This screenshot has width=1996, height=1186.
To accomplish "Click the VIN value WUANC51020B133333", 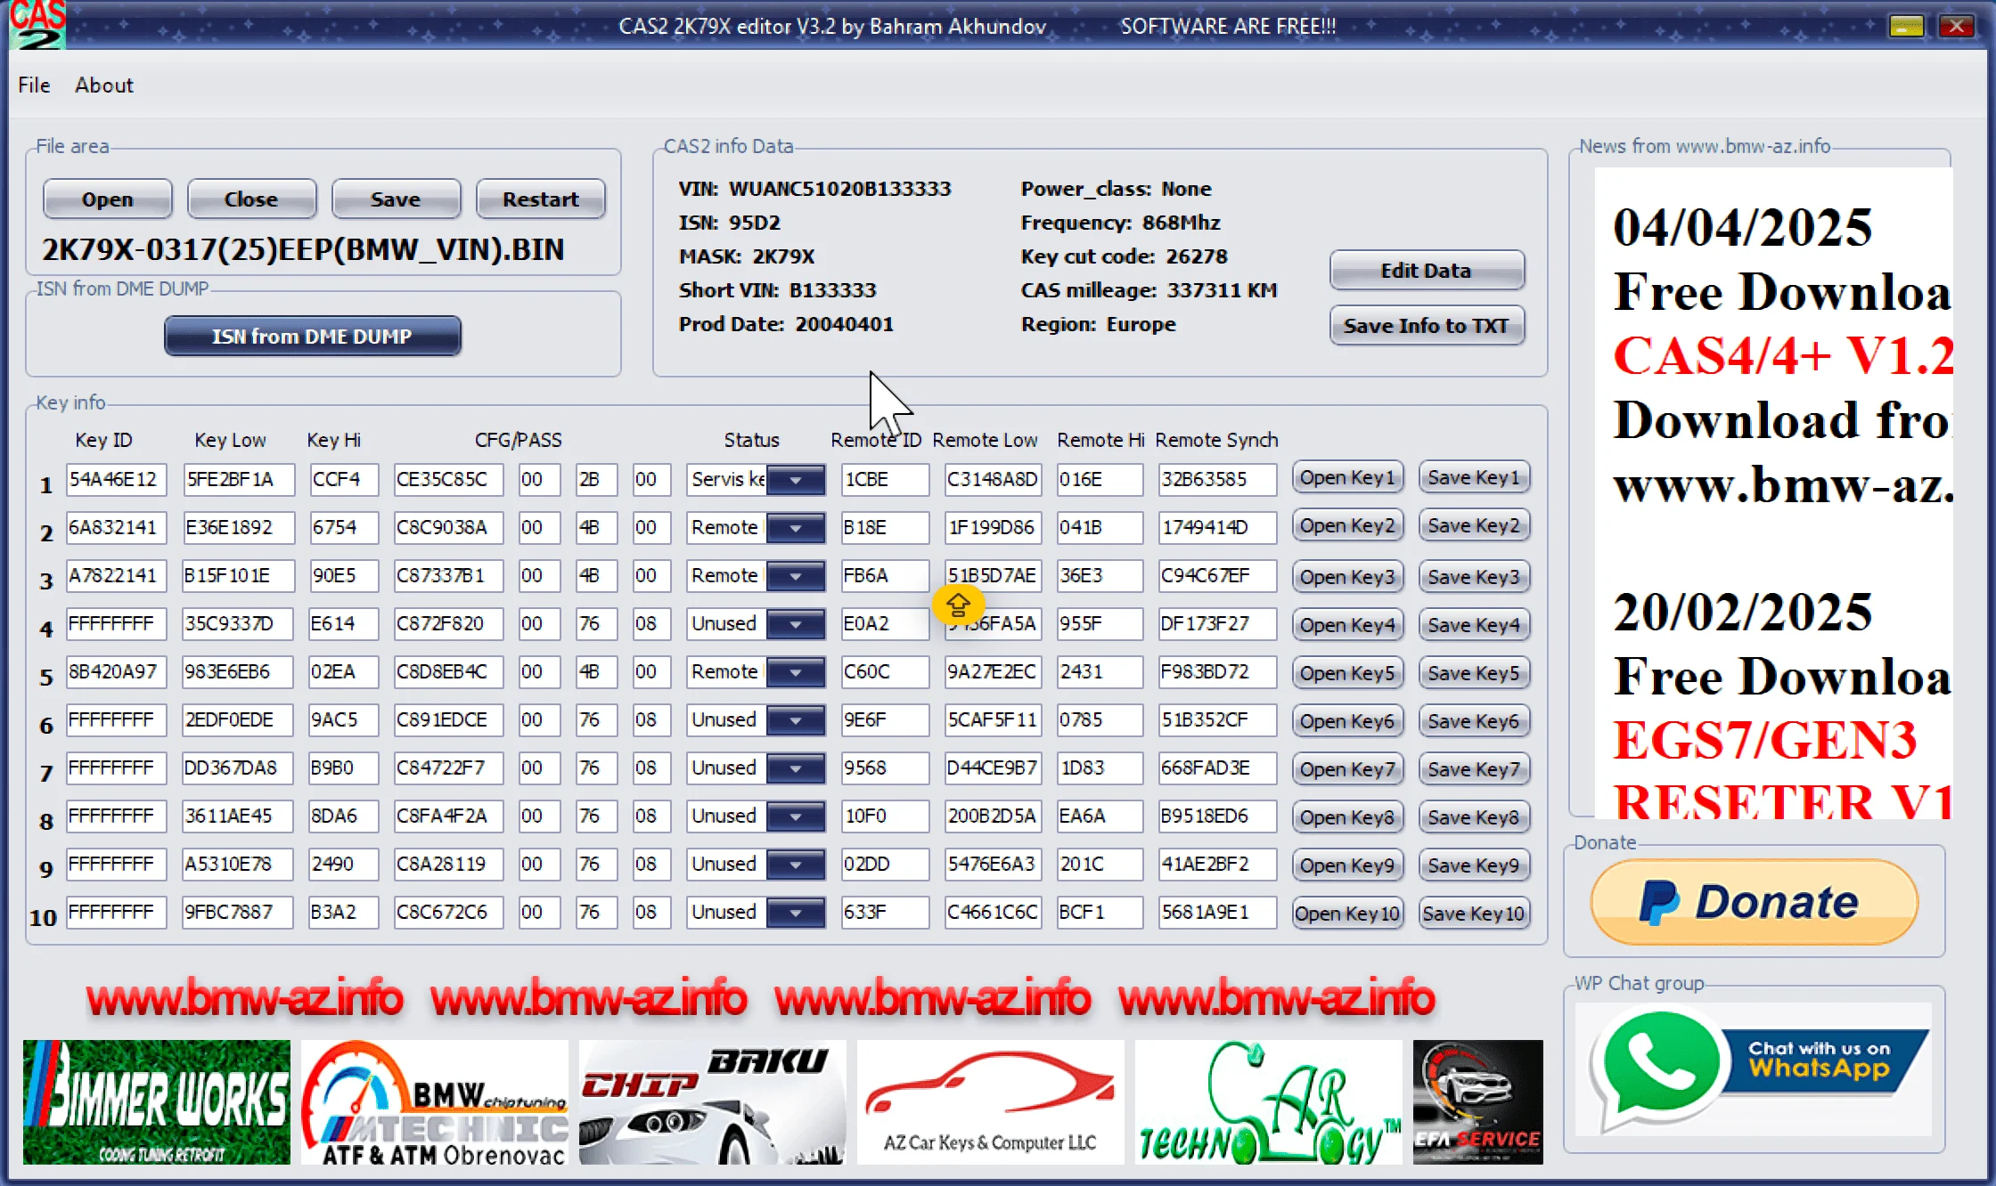I will tap(840, 189).
